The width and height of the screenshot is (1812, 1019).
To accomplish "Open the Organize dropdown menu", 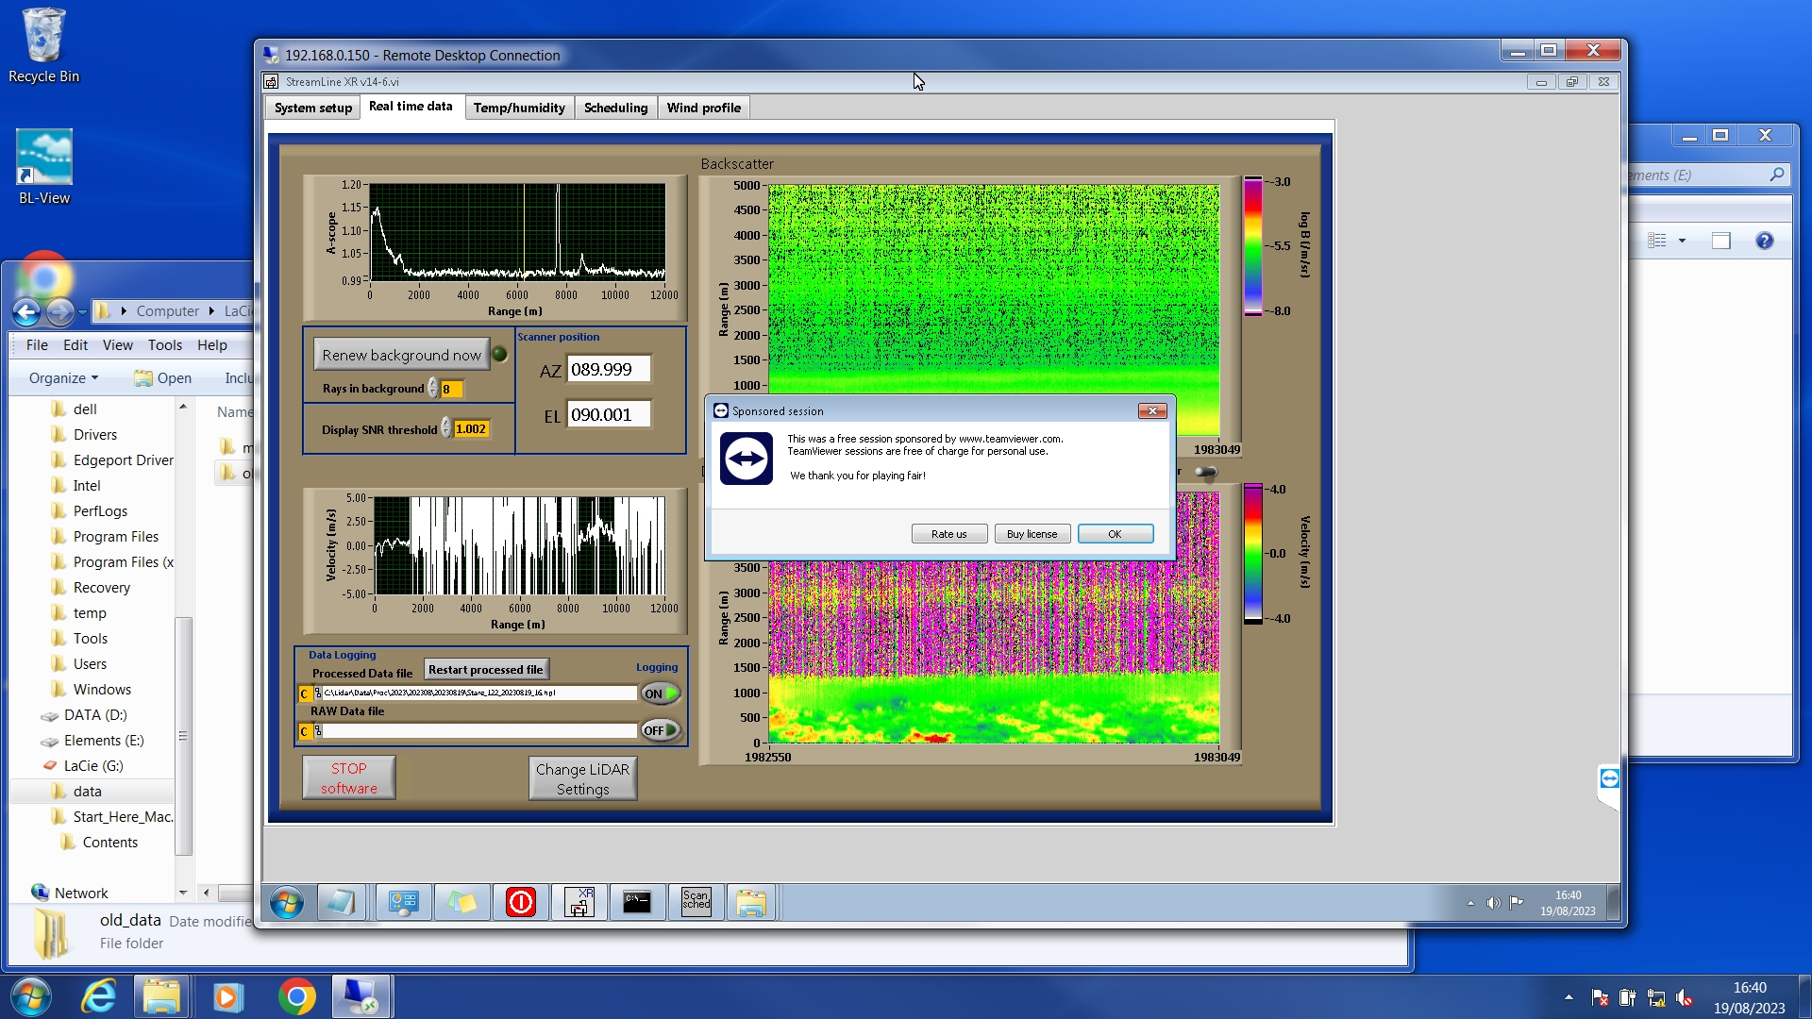I will coord(63,378).
